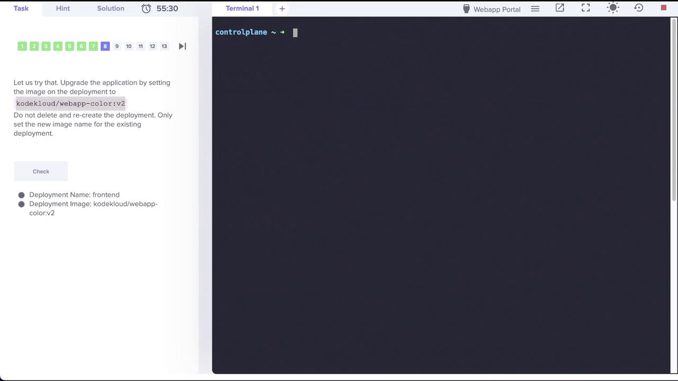Image resolution: width=678 pixels, height=381 pixels.
Task: Open the Solution tab
Action: pos(111,8)
